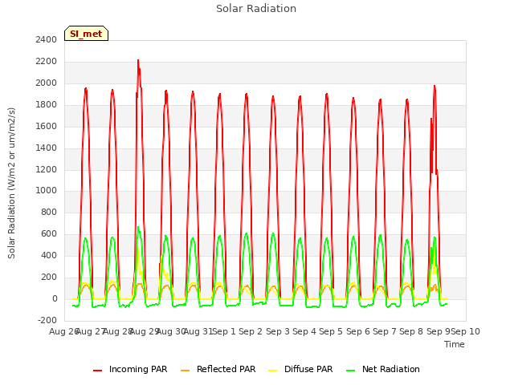
Task: Click the Sep 4 x-axis date label
Action: (x=304, y=331)
